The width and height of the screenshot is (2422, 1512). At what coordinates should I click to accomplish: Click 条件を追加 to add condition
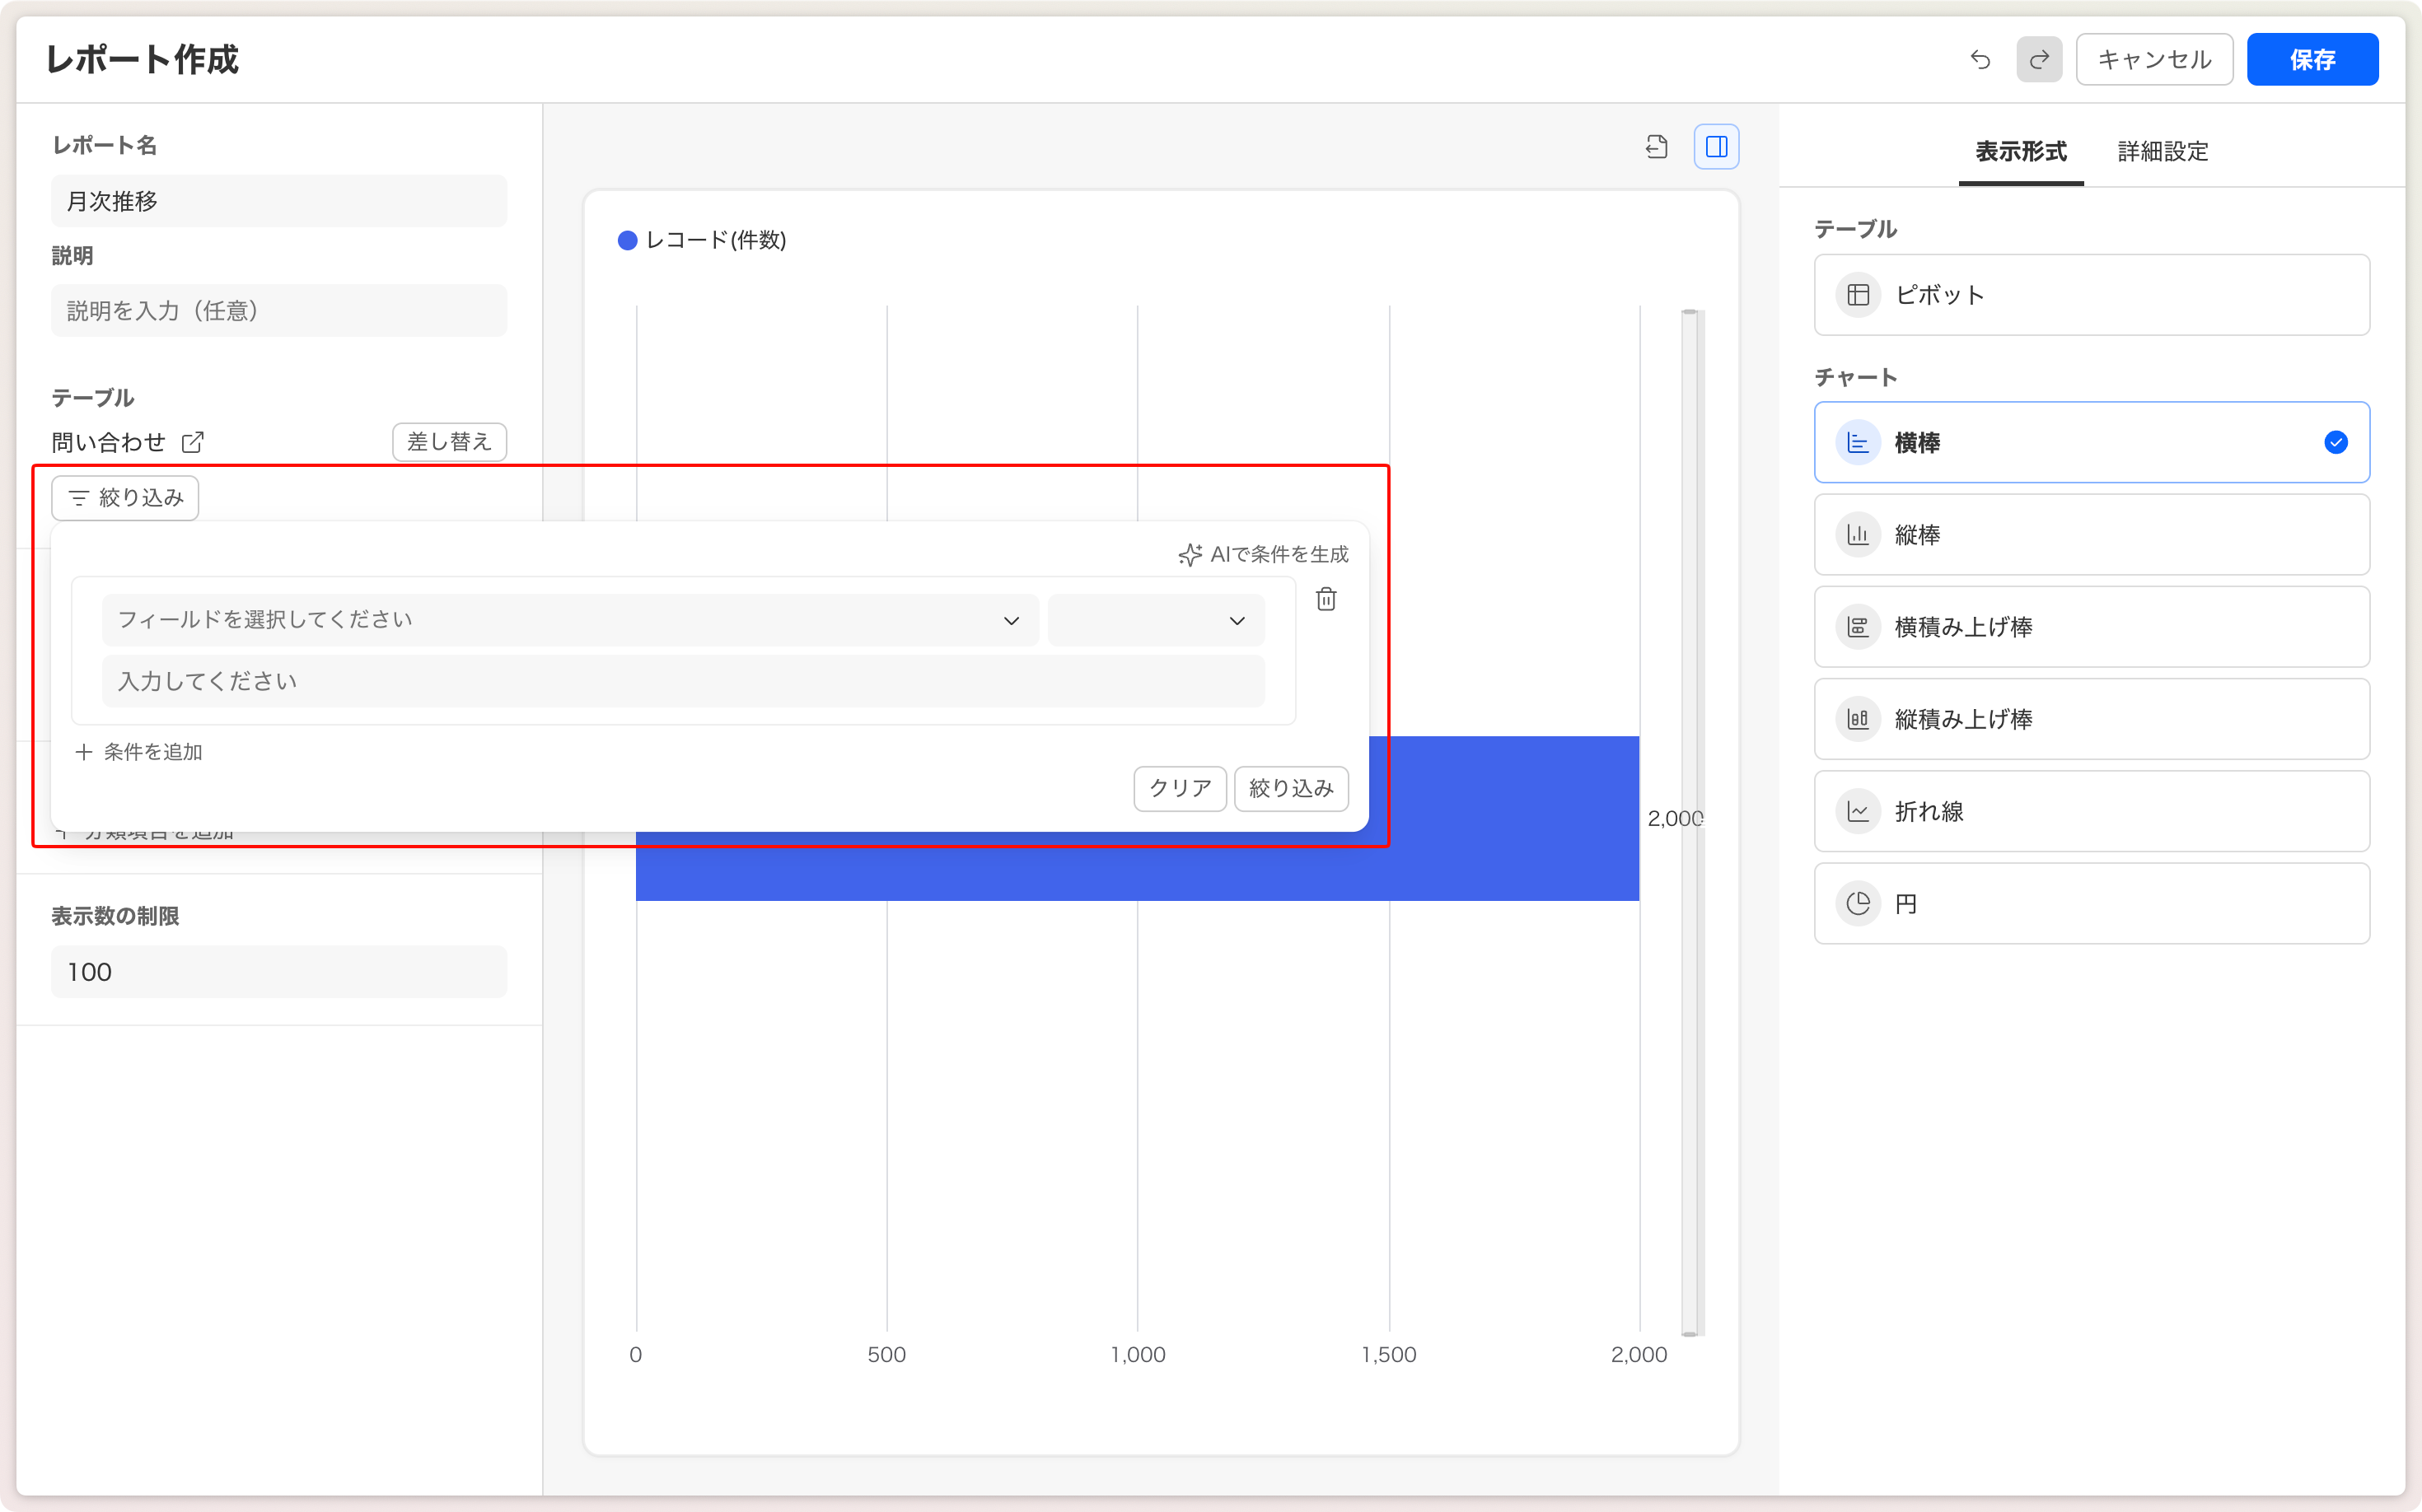coord(139,752)
